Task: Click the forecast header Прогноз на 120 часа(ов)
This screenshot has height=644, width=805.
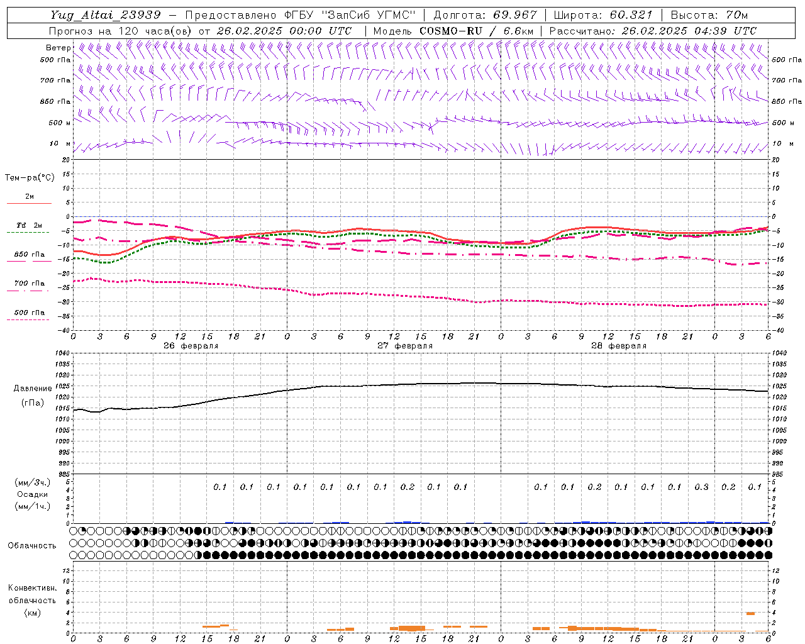Action: tap(121, 30)
